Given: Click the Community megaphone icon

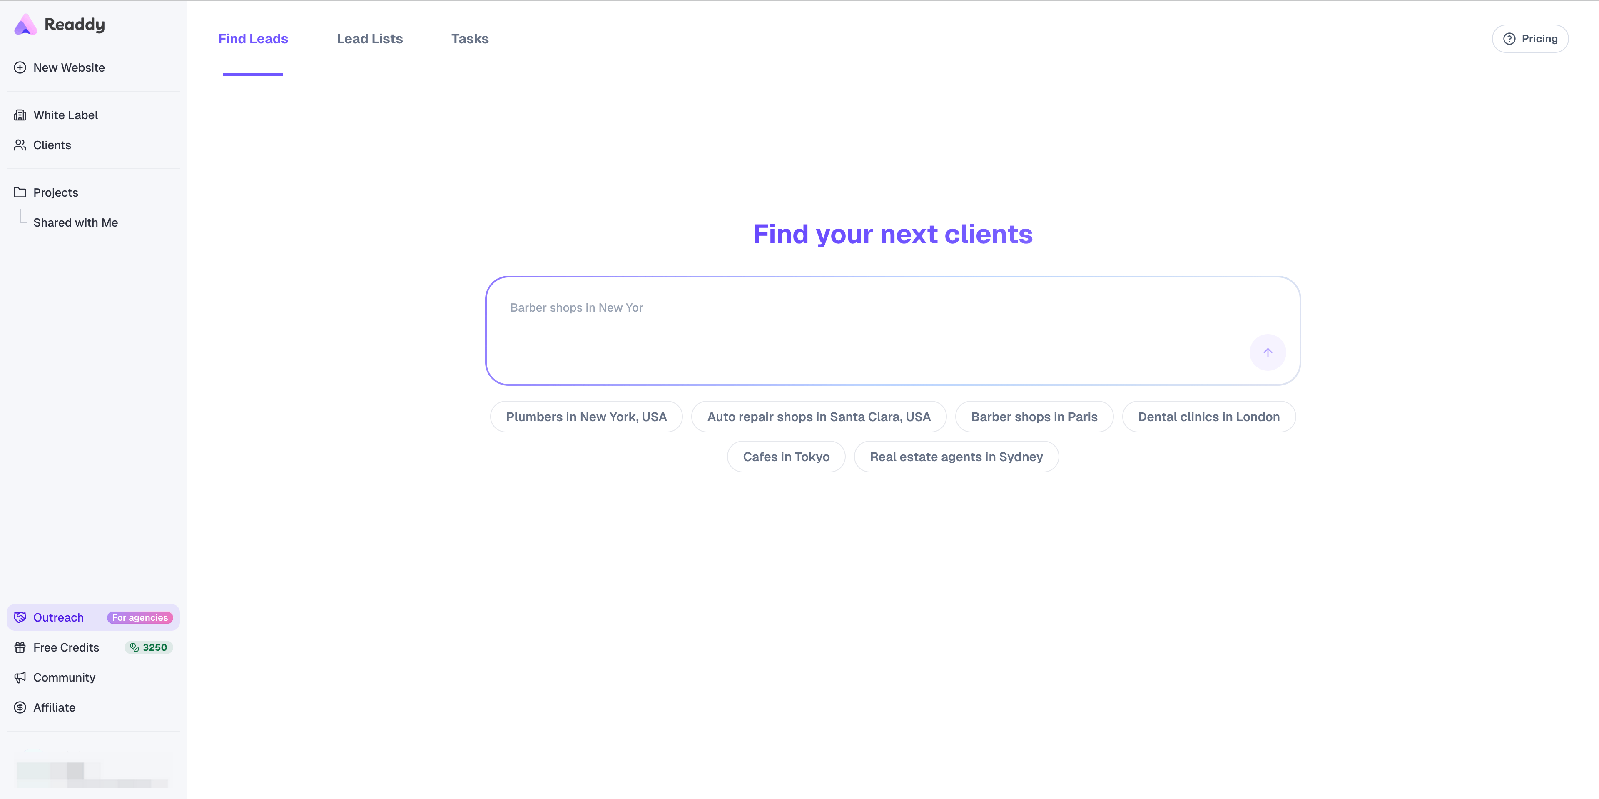Looking at the screenshot, I should (20, 677).
